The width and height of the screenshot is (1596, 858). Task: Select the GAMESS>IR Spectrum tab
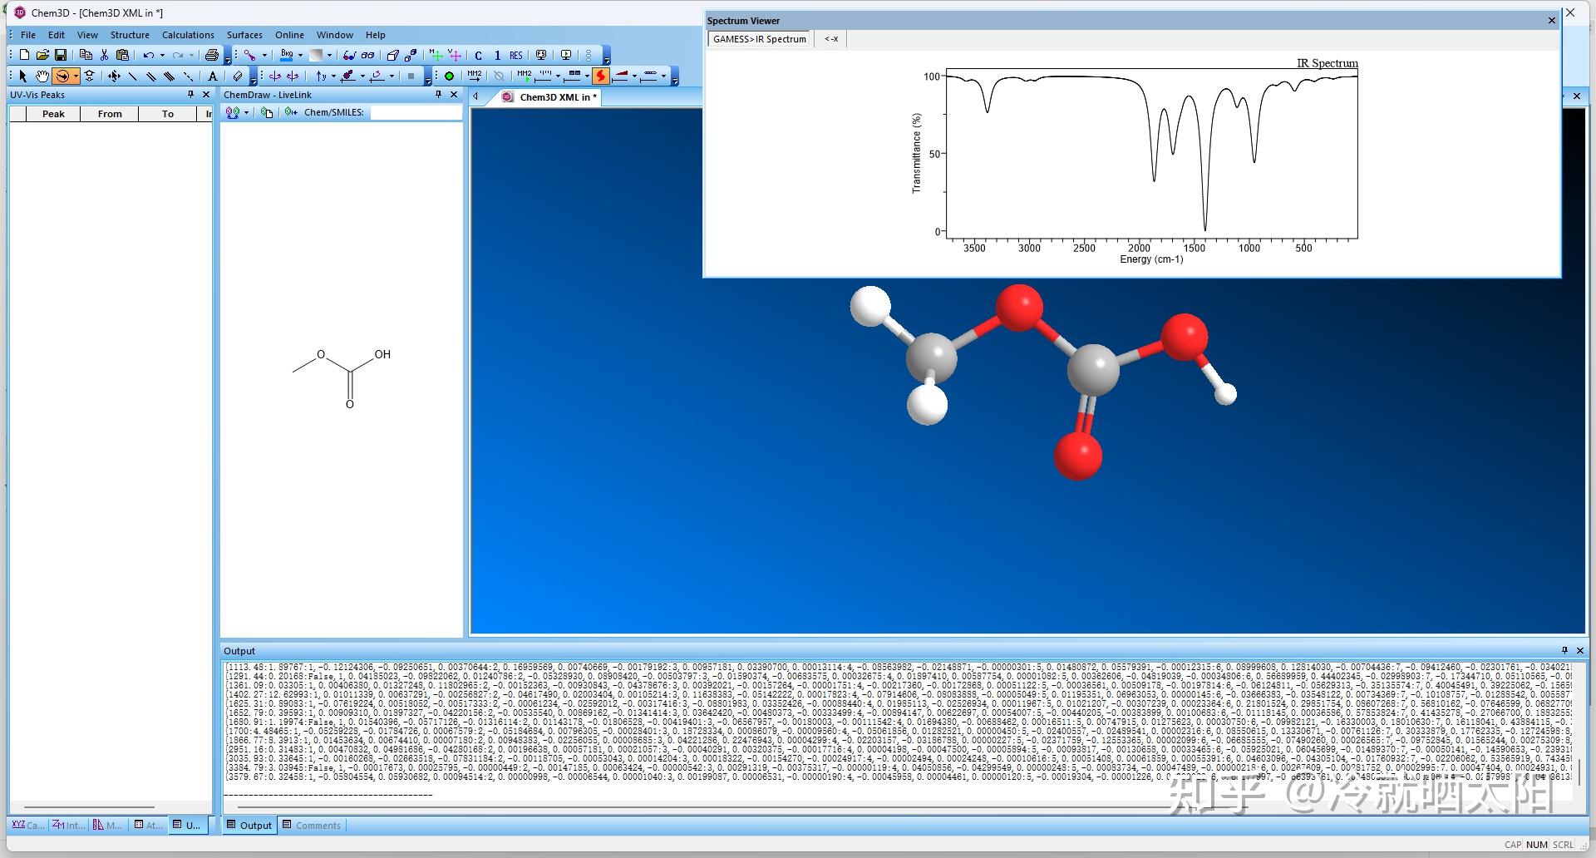758,38
